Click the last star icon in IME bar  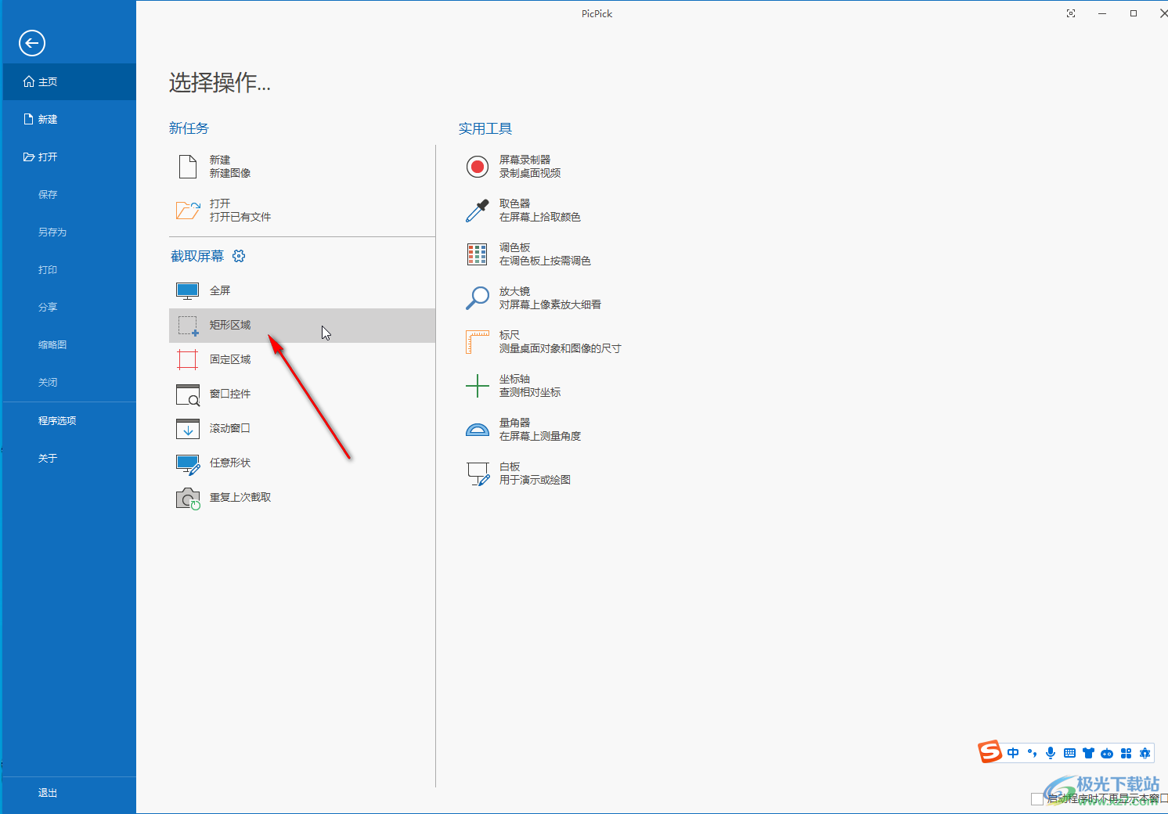[1145, 753]
